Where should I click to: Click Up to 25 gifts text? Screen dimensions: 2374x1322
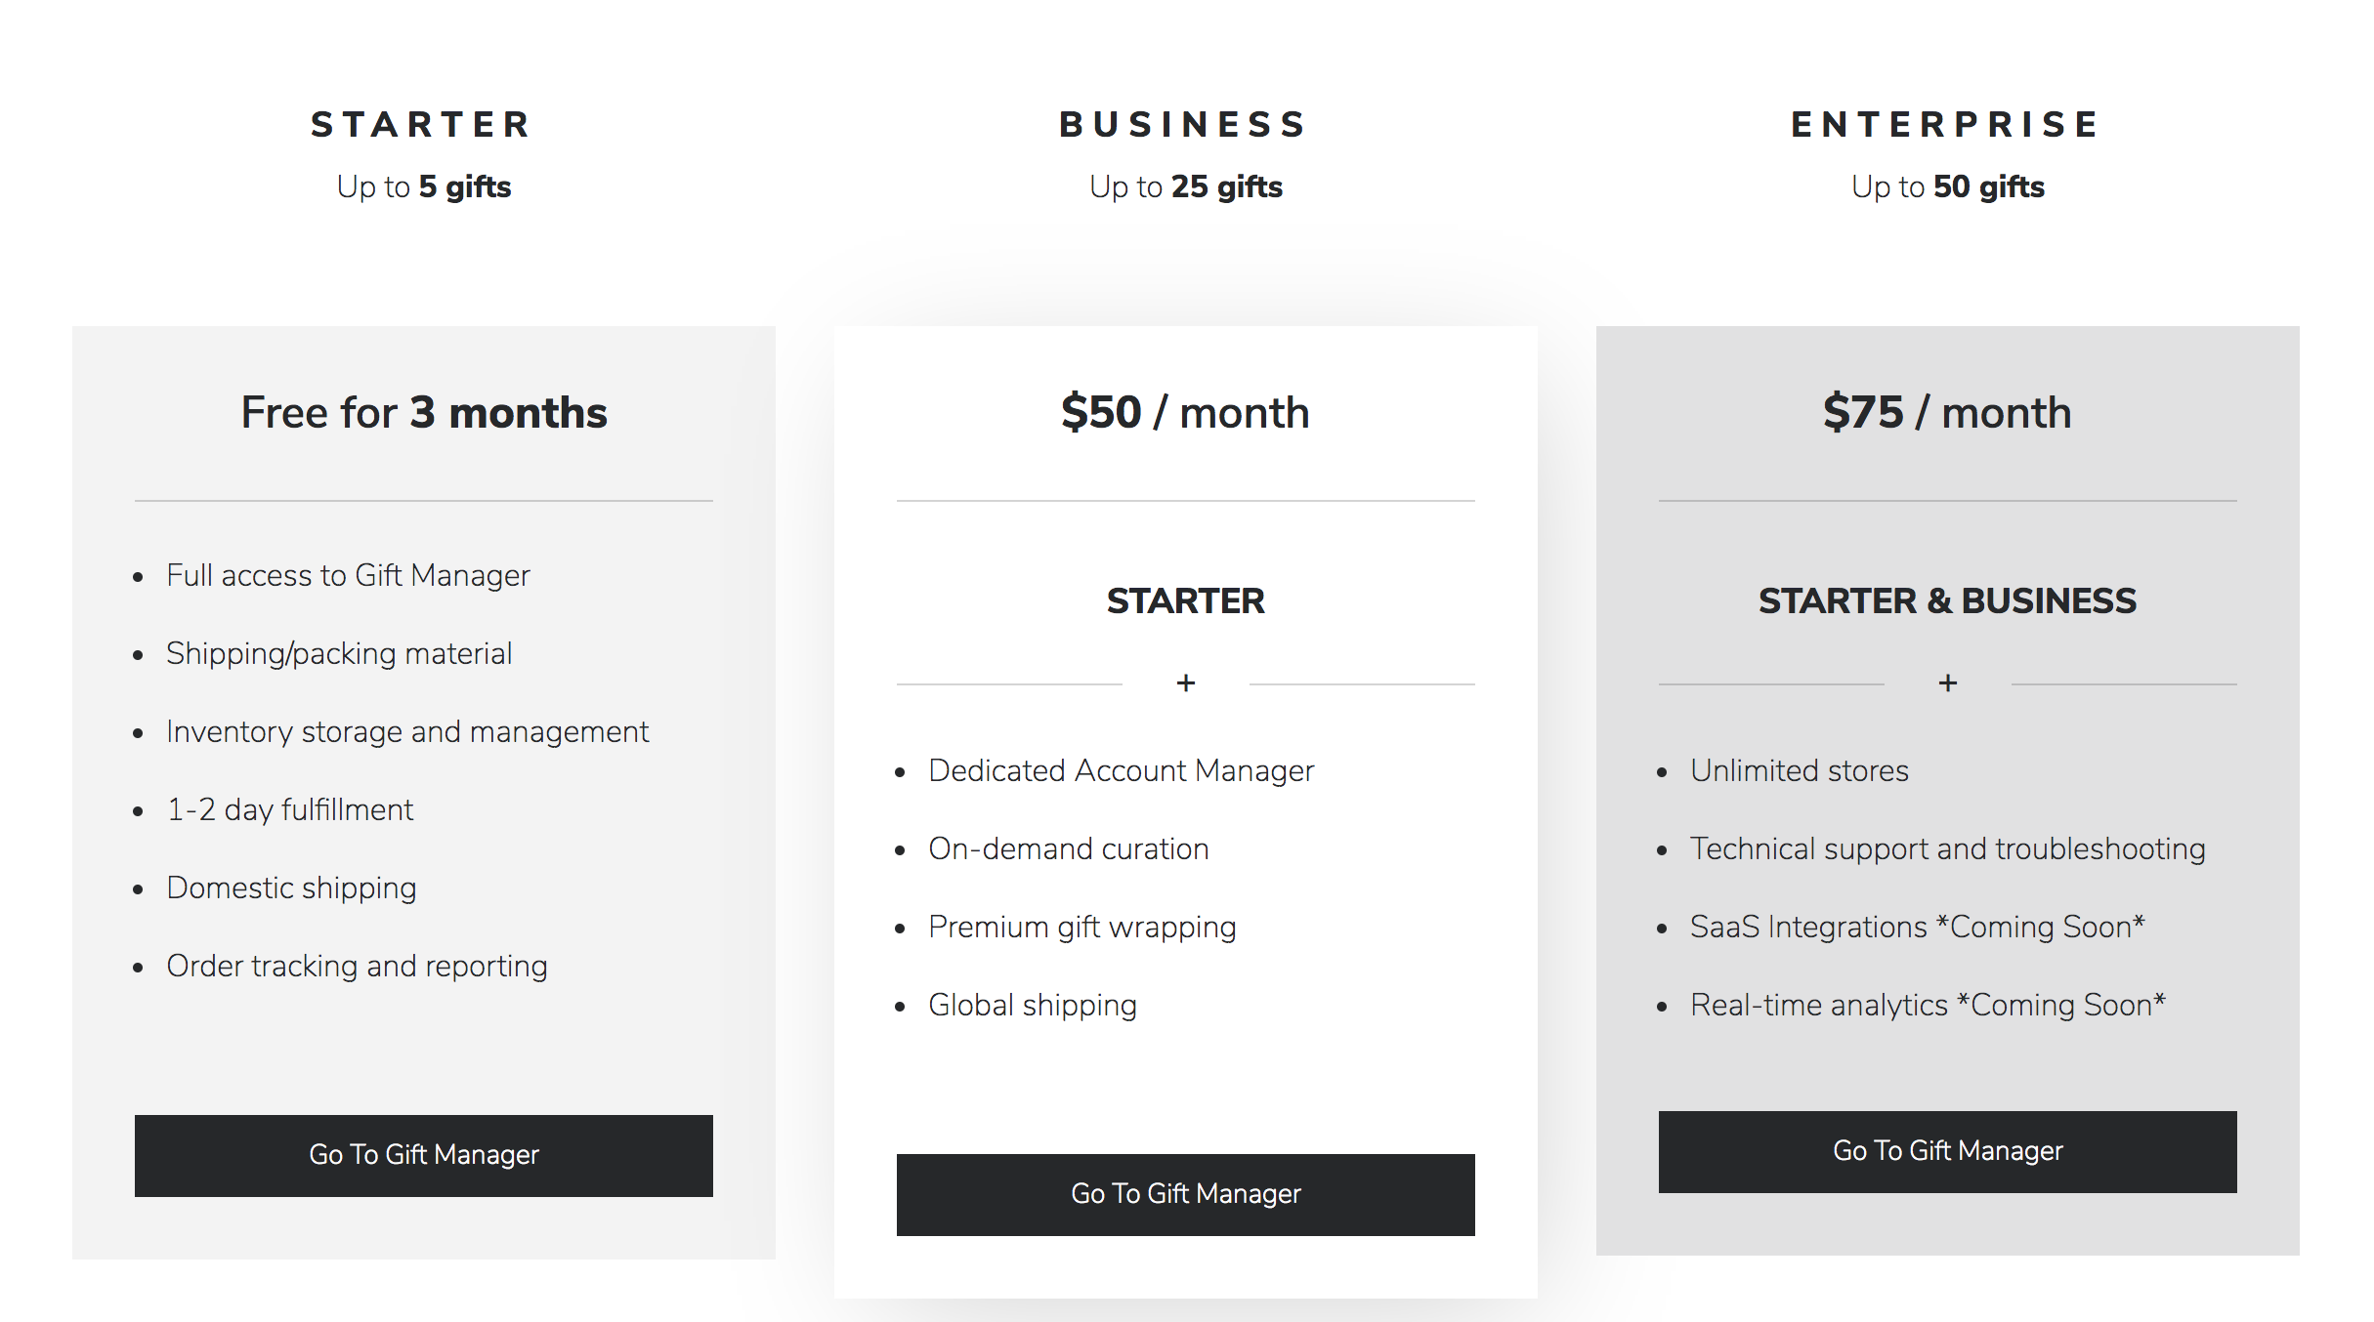coord(1186,186)
